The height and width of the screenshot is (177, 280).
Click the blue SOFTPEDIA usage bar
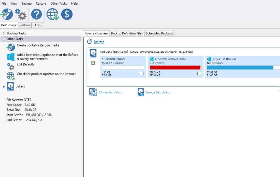(240, 67)
